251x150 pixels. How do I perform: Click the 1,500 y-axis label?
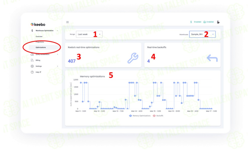(x=76, y=87)
